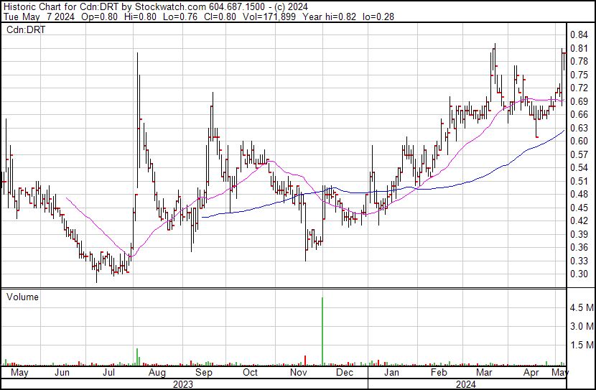This screenshot has height=390, width=596.
Task: Click the 1.5 M volume axis label
Action: tap(581, 345)
